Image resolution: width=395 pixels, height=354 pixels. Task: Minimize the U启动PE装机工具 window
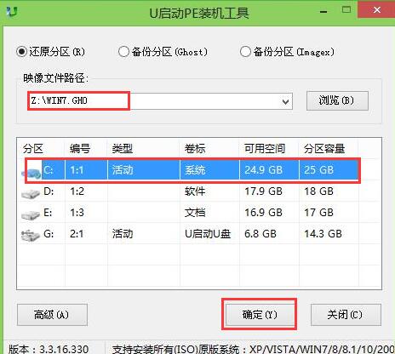(x=323, y=12)
